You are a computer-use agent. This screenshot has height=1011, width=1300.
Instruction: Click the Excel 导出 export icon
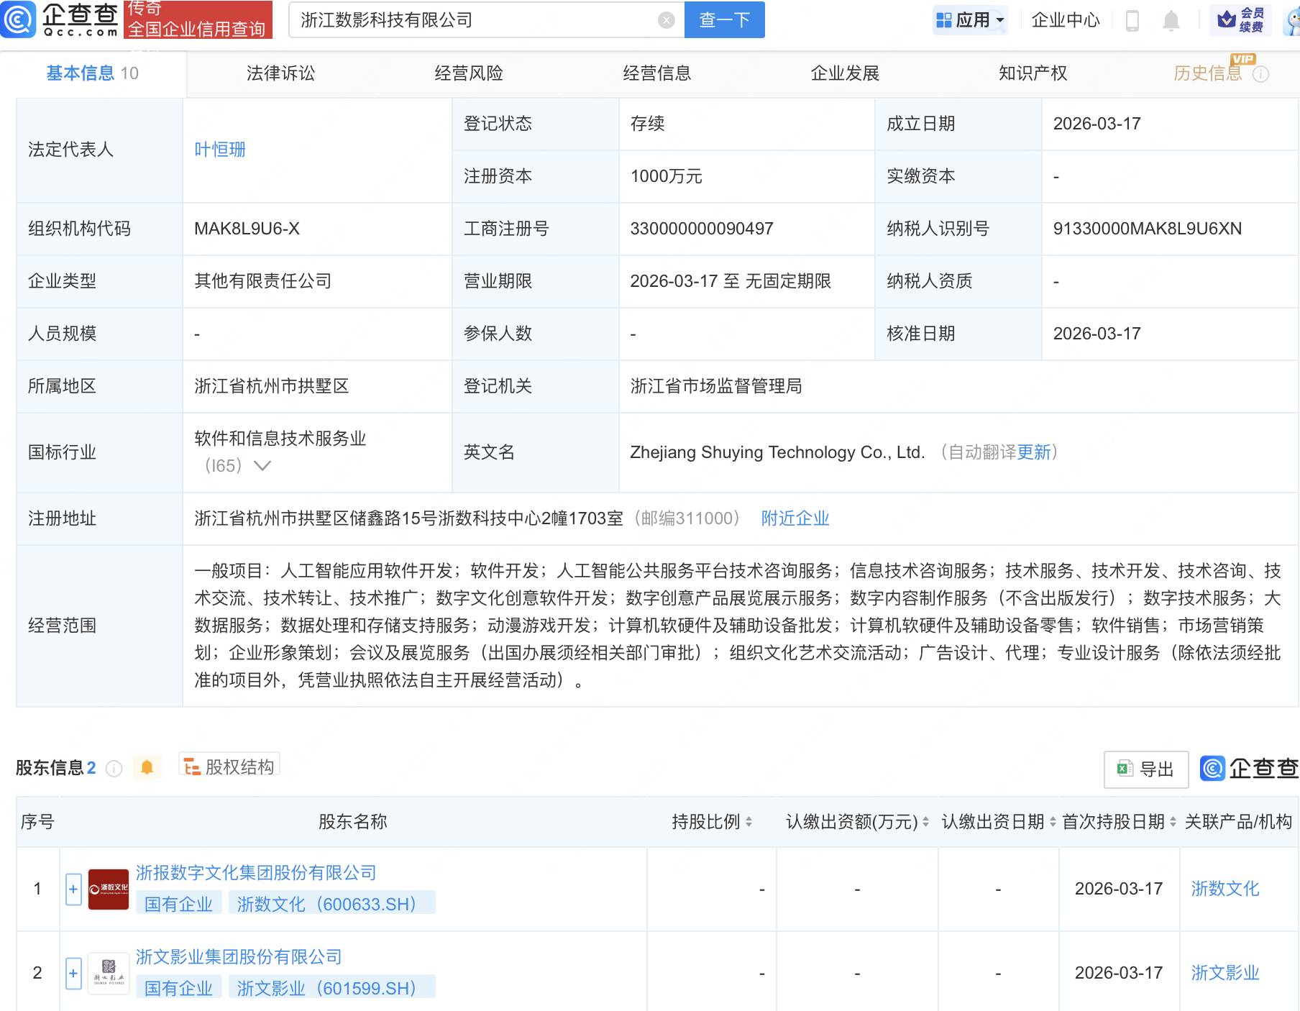[x=1145, y=769]
